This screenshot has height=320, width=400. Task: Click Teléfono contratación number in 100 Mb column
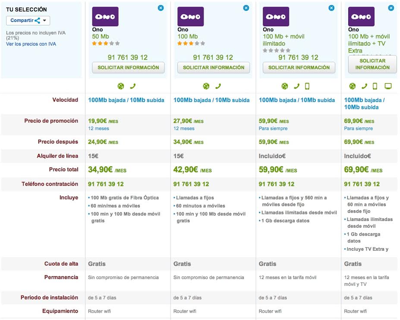tap(191, 184)
